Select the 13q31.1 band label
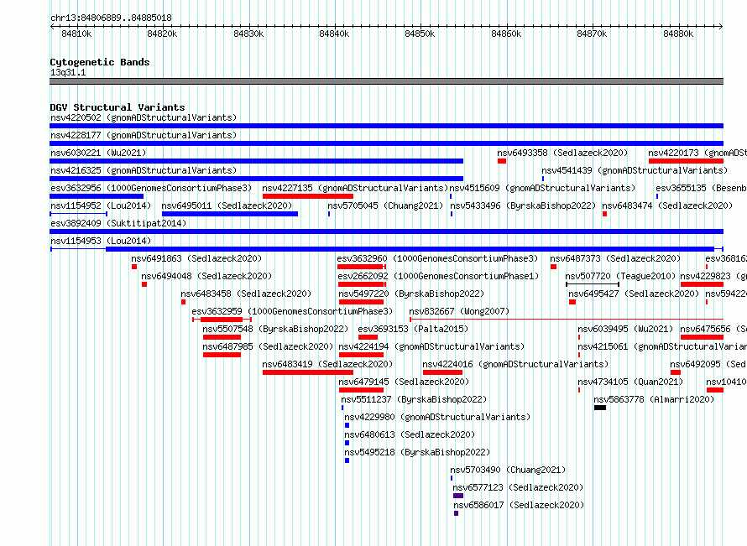The width and height of the screenshot is (747, 546). [68, 72]
